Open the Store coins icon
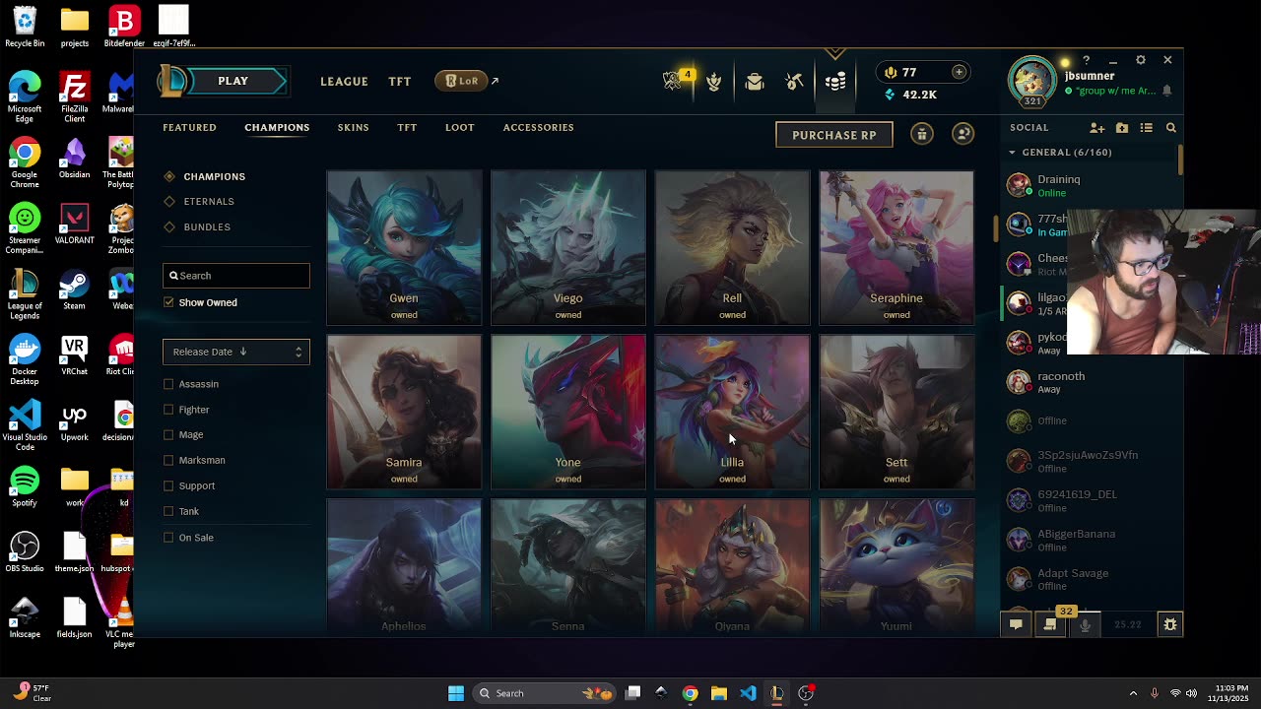This screenshot has height=709, width=1261. tap(835, 82)
